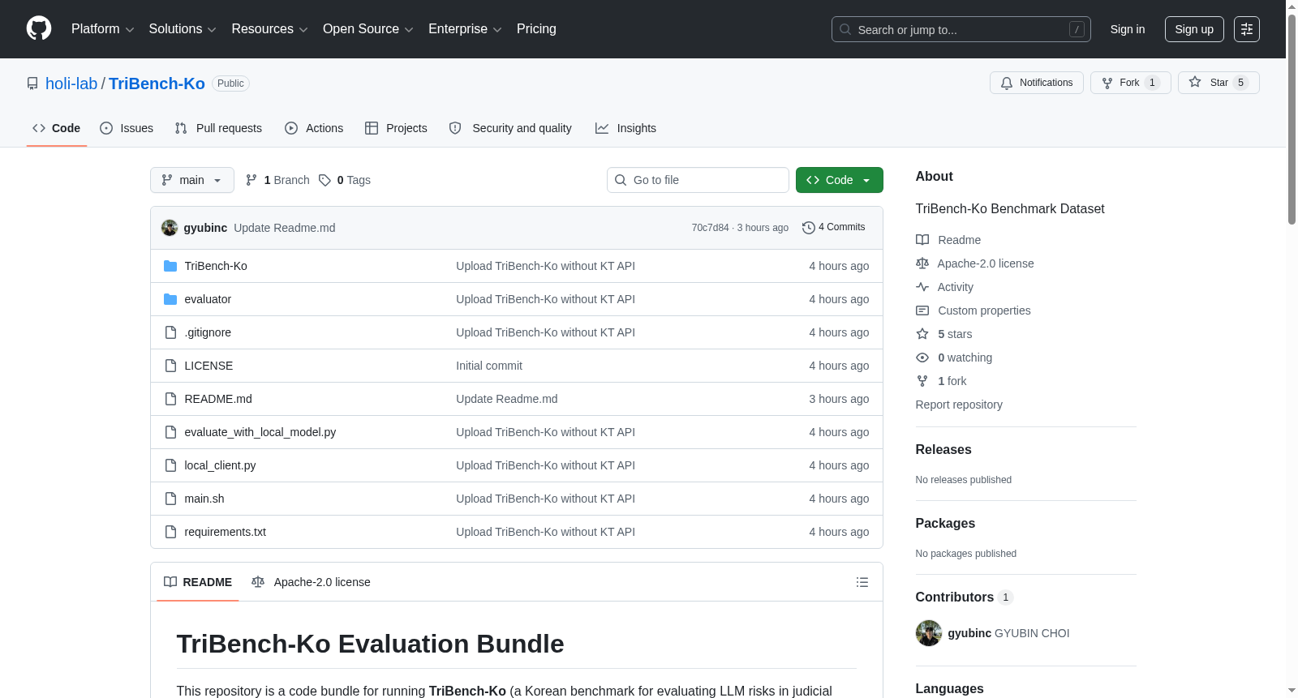The image size is (1298, 698).
Task: Open the Insights tab
Action: coord(625,128)
